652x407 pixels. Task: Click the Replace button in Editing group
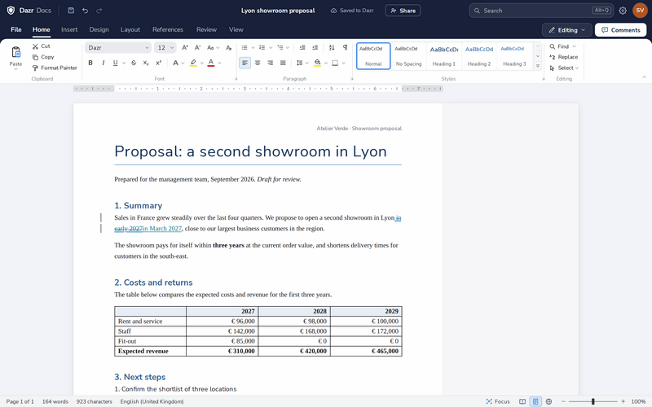(563, 57)
